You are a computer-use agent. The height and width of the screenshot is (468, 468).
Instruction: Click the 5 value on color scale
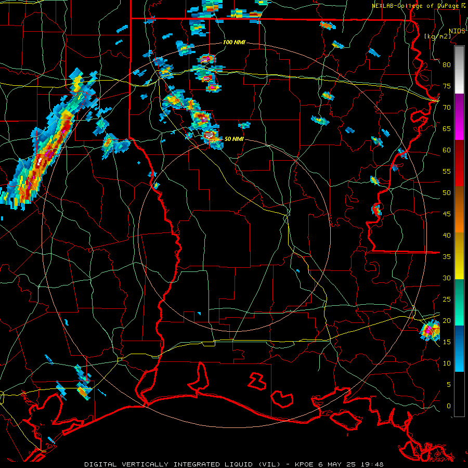449,385
